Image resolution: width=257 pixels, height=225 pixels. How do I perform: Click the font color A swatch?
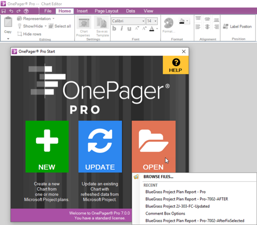[152, 28]
